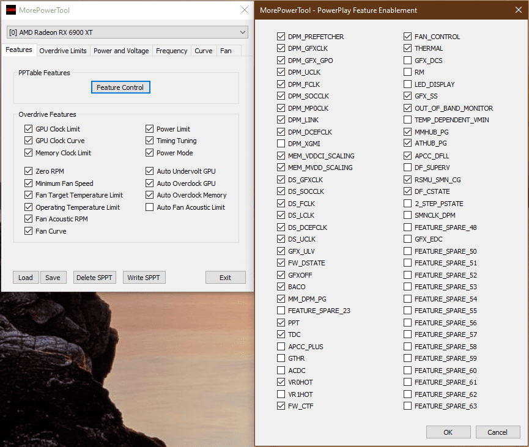The image size is (529, 447).
Task: Disable the GFXOFF feature
Action: click(281, 275)
